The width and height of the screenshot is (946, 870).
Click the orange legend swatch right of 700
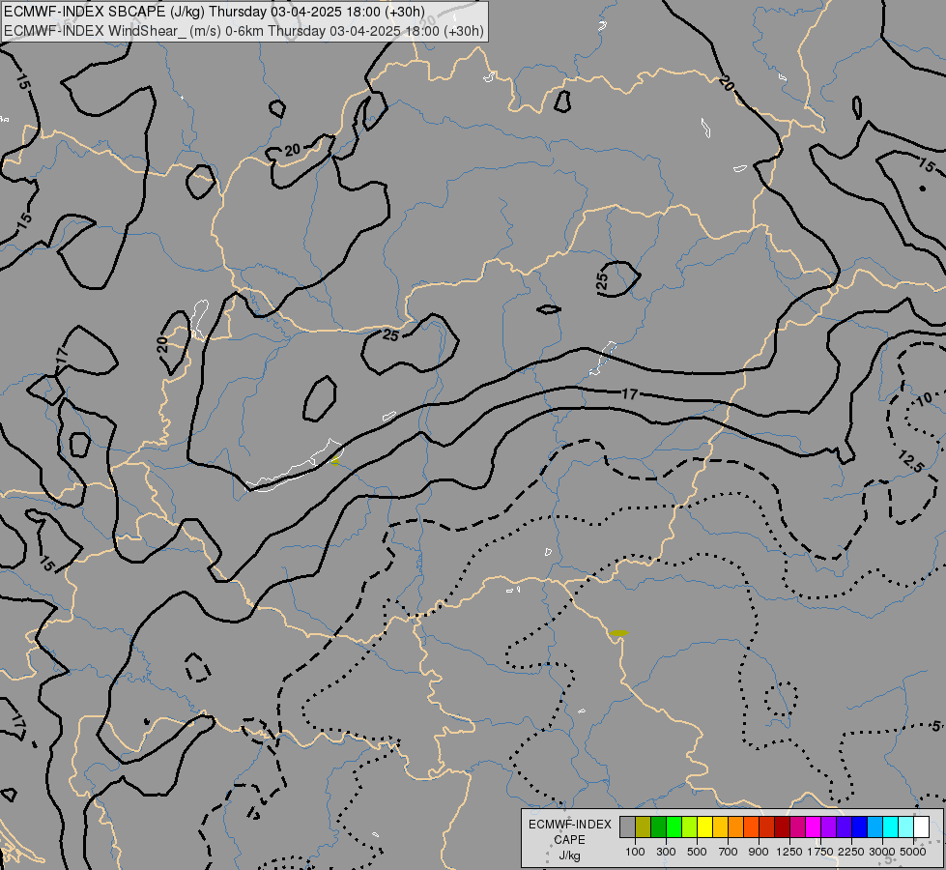[x=736, y=827]
